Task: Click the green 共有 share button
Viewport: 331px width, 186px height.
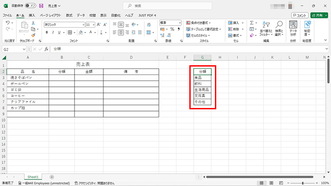Action: pyautogui.click(x=319, y=15)
